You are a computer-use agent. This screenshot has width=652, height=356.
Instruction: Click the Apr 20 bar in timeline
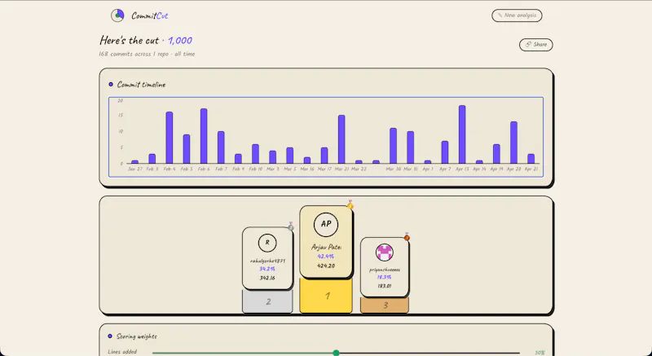point(513,143)
